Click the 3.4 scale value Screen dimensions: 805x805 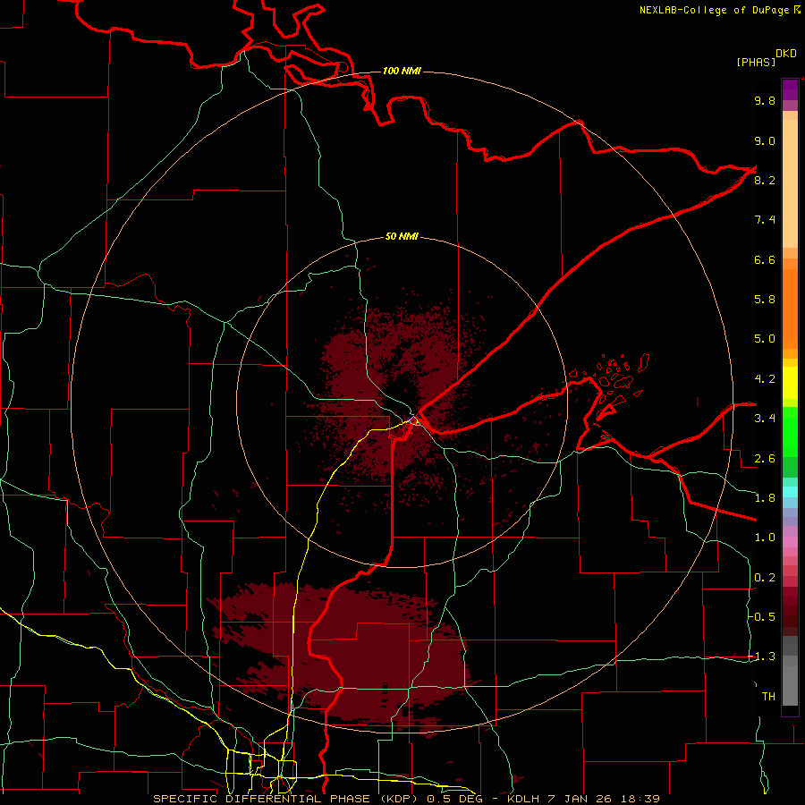(x=765, y=419)
